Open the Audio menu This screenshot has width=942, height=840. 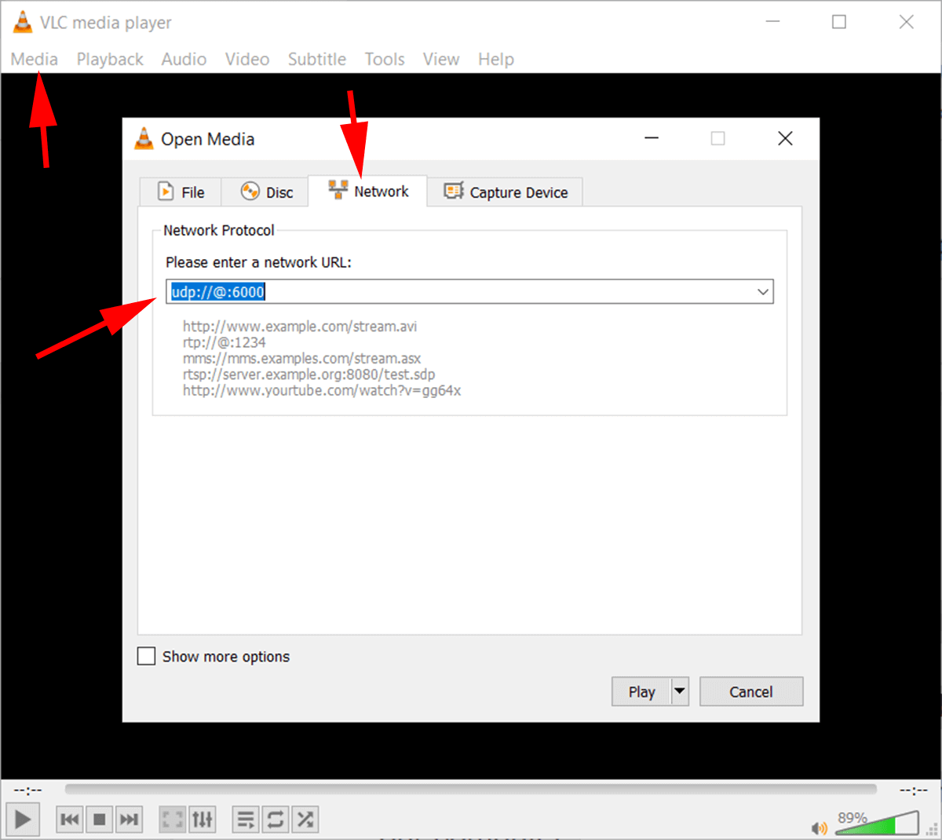pos(184,60)
